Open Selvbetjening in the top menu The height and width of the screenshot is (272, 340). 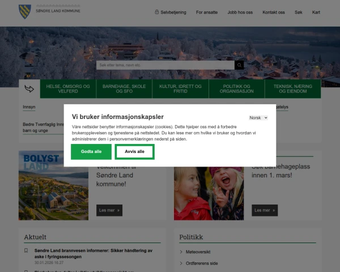click(x=173, y=12)
